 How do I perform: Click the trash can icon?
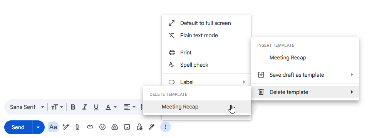(x=261, y=92)
